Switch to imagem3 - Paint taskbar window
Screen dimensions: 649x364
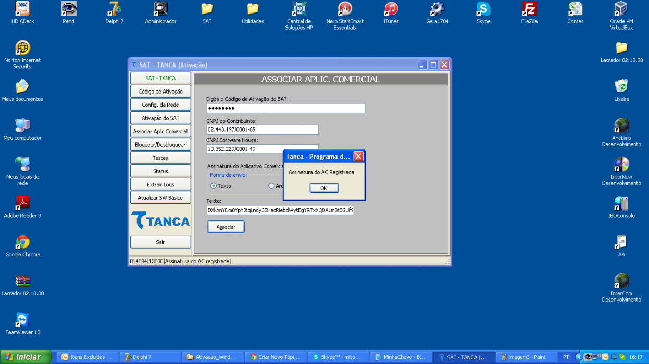coord(527,357)
